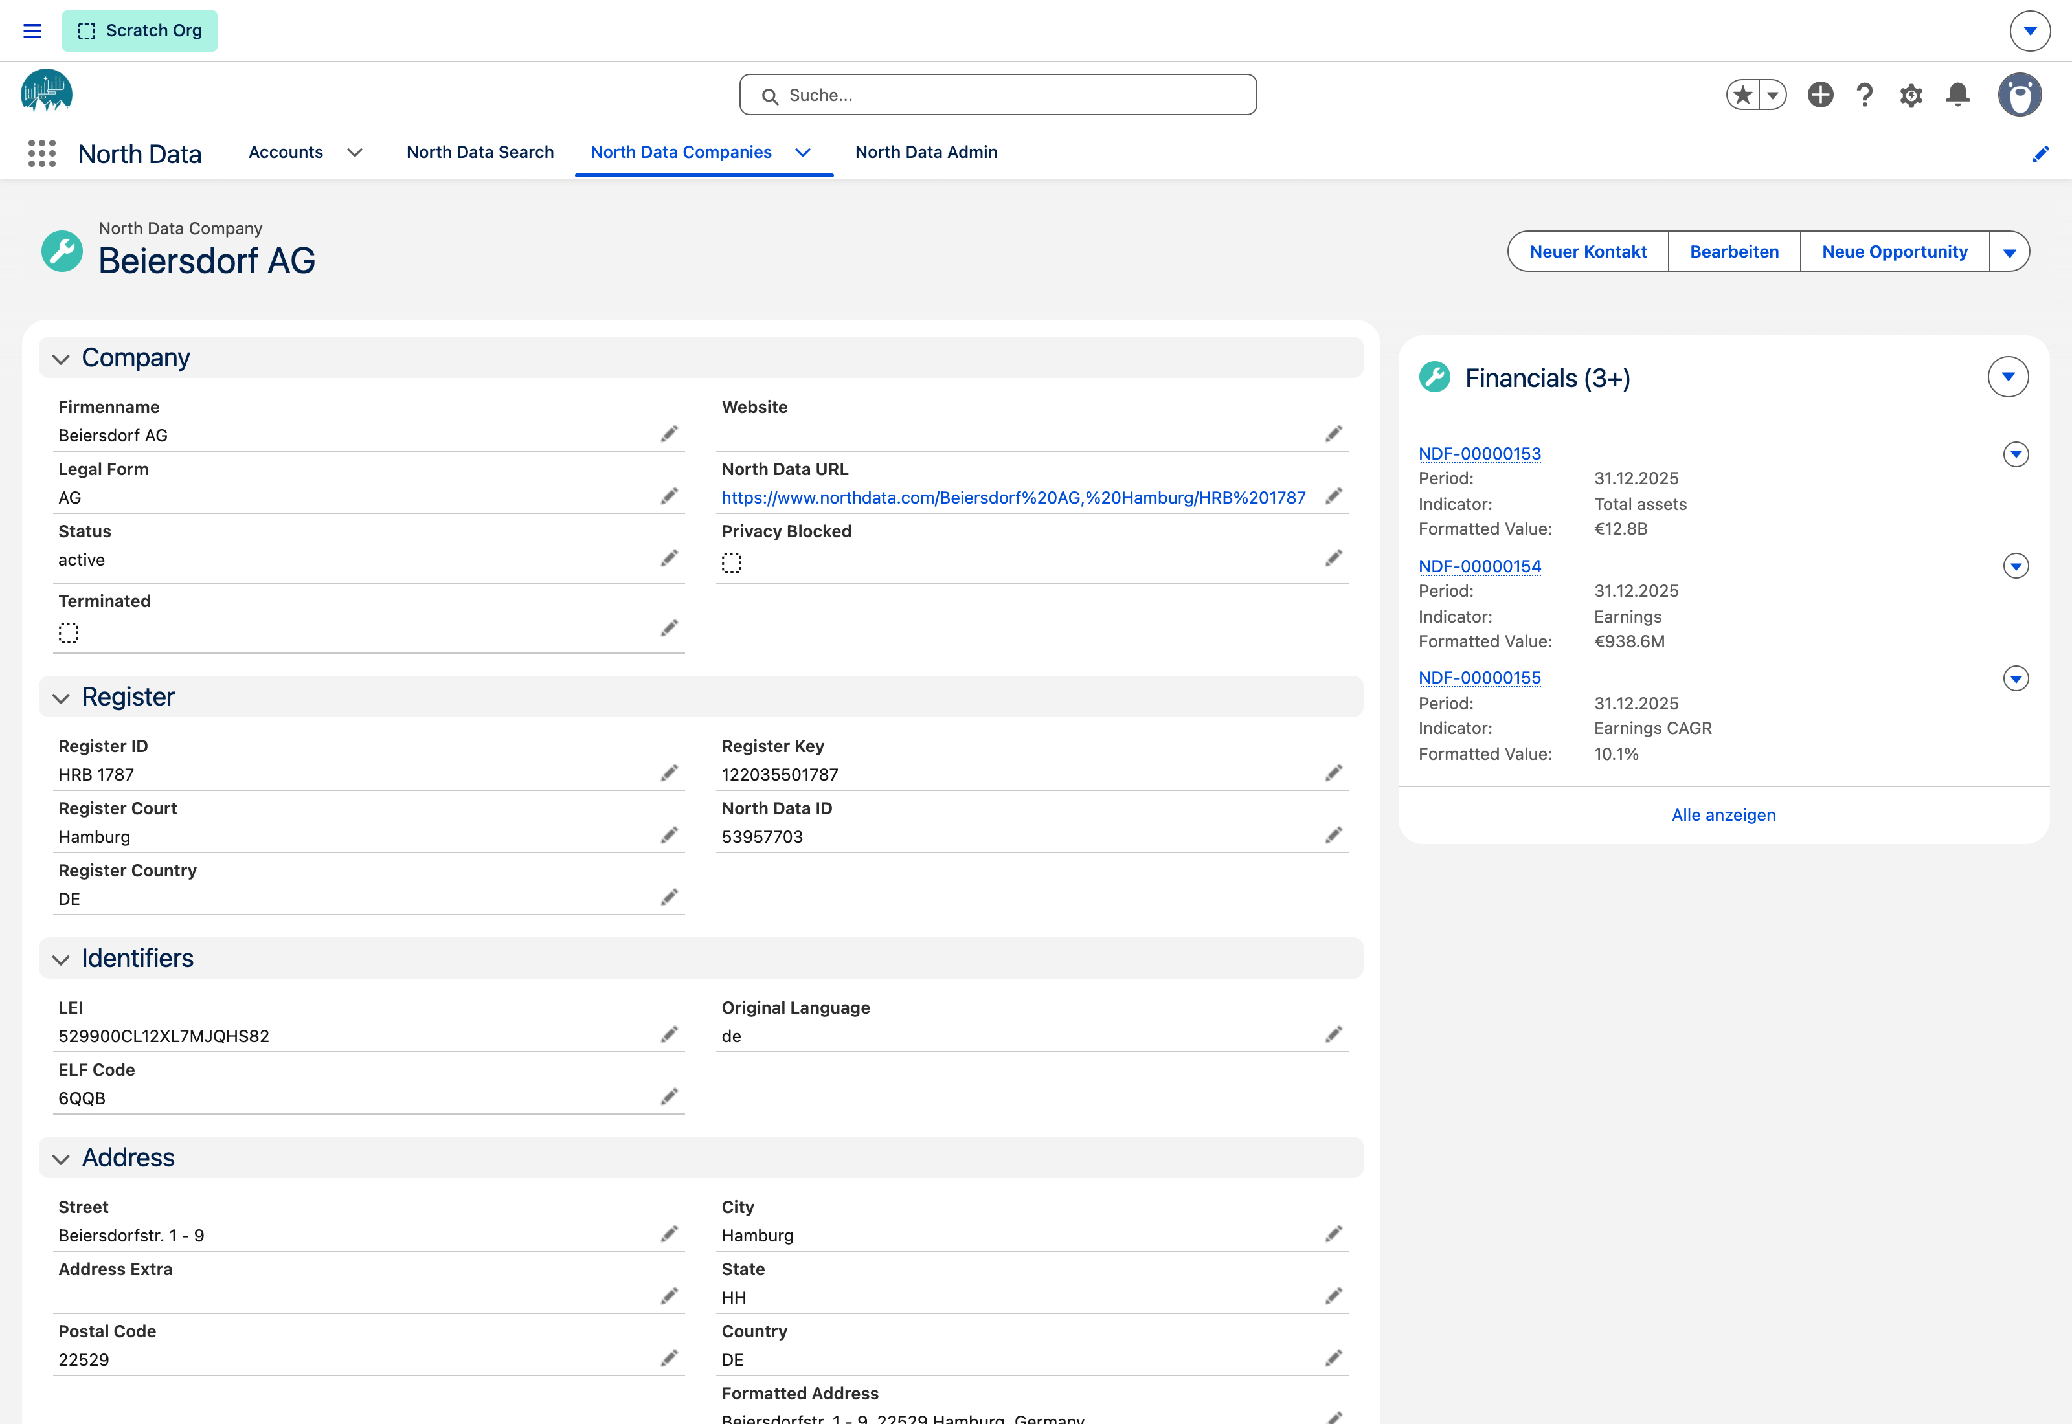
Task: Open the North Data Companies tab chevron
Action: coord(802,153)
